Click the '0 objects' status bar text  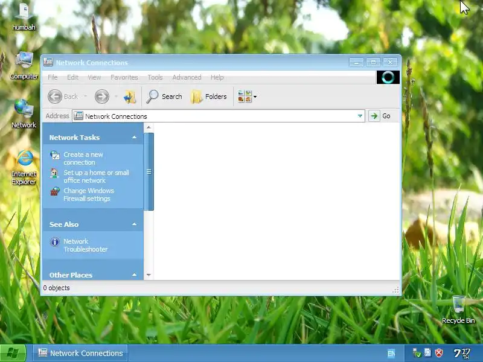pyautogui.click(x=56, y=288)
